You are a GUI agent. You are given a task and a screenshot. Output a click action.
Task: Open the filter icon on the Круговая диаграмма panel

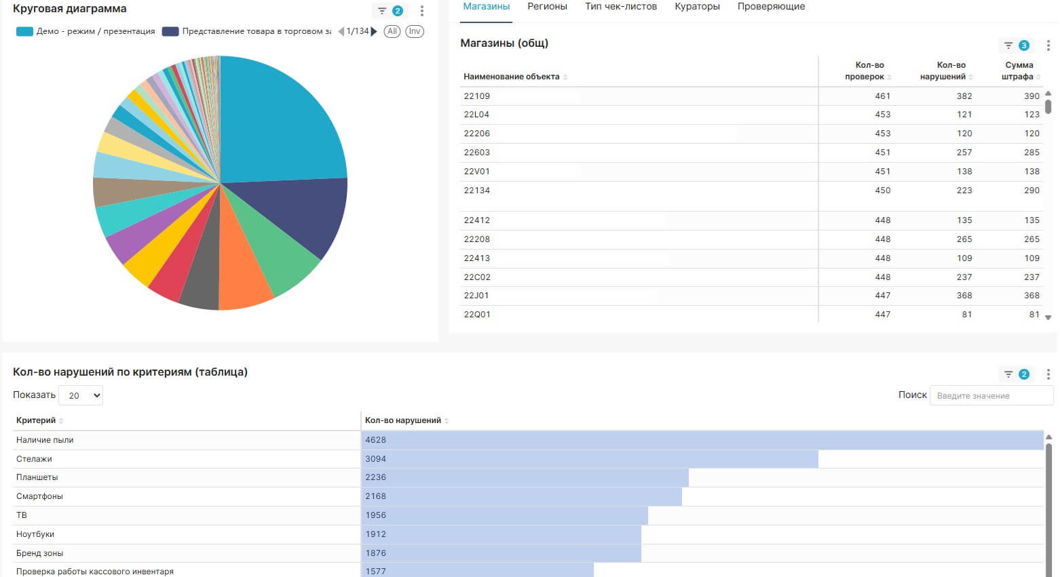pos(383,11)
